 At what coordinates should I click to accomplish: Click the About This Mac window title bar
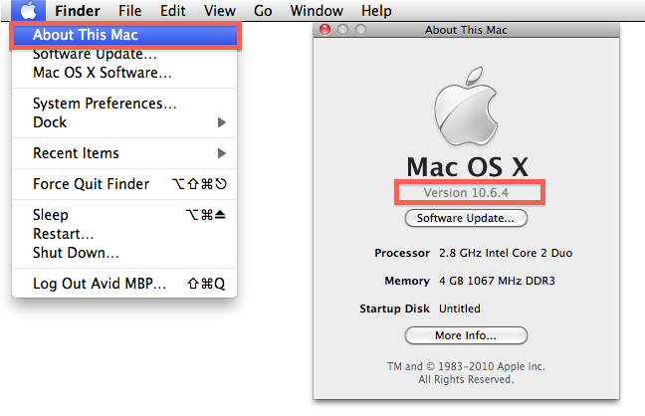click(466, 30)
